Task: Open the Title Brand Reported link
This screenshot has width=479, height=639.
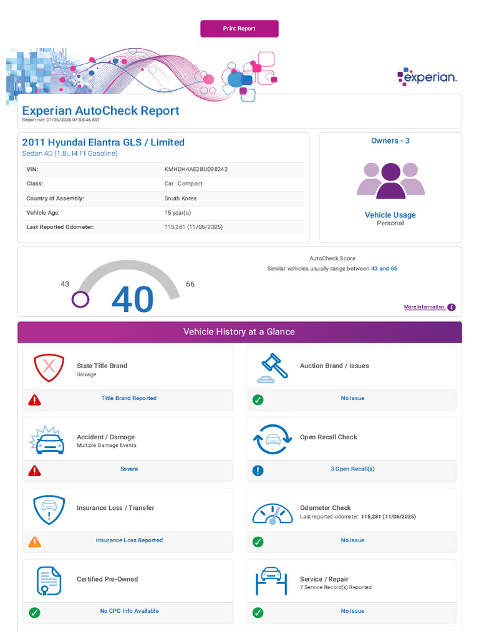Action: point(128,398)
